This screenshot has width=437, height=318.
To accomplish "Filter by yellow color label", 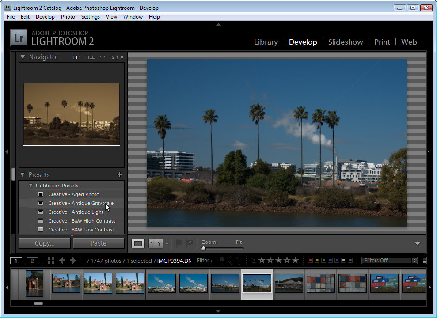I will 317,260.
